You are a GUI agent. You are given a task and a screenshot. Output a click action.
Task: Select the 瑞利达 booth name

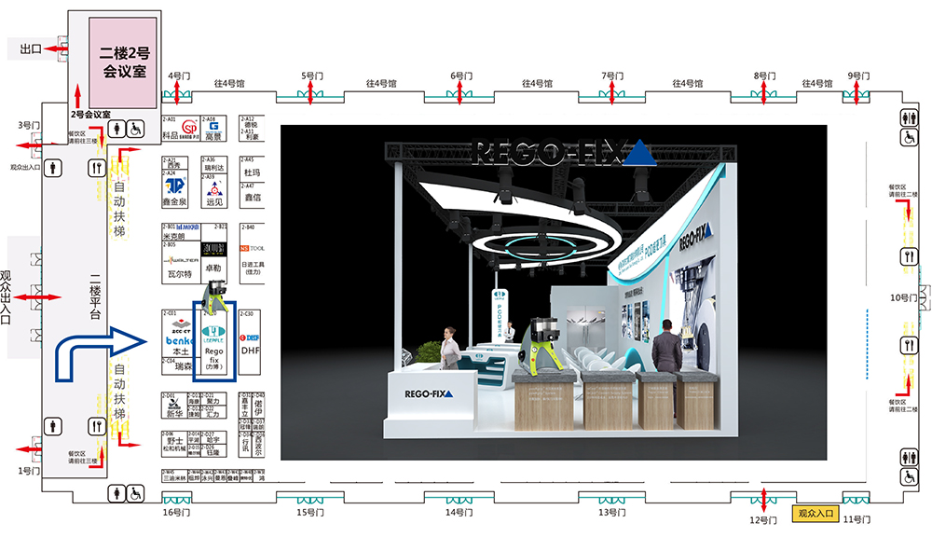point(213,169)
